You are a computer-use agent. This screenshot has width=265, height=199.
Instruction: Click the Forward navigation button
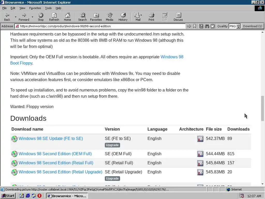point(24,17)
